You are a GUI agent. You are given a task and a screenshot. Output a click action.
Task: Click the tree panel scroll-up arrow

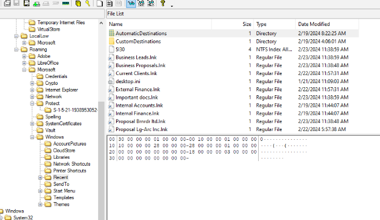click(101, 23)
